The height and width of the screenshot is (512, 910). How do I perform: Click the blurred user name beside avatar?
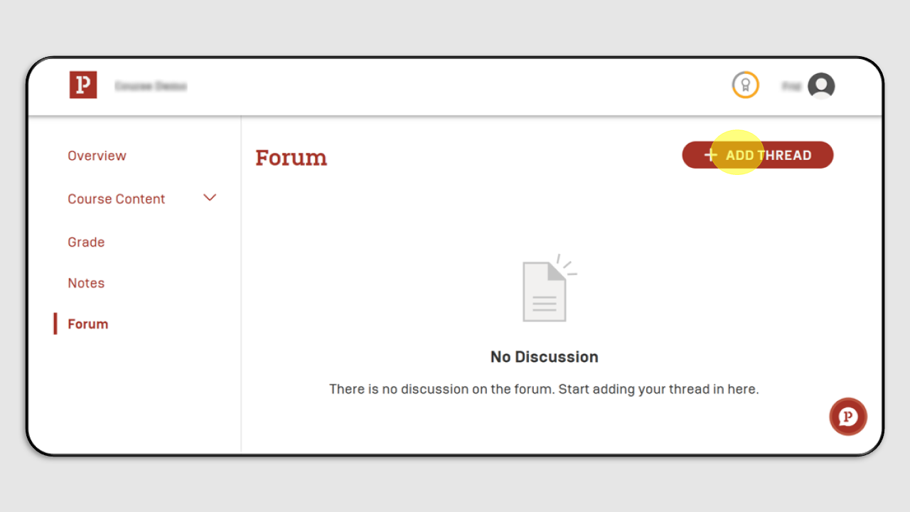[x=791, y=86]
